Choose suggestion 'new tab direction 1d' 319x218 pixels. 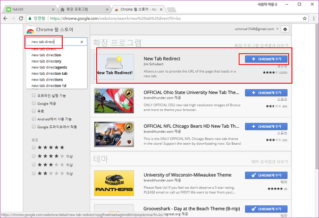pyautogui.click(x=48, y=85)
